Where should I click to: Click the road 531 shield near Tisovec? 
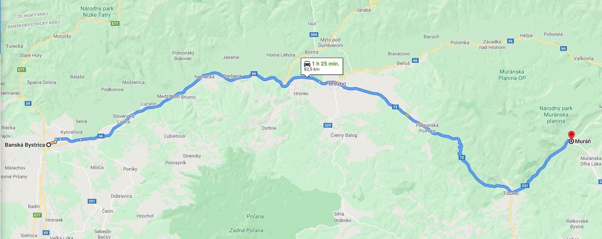point(525,186)
